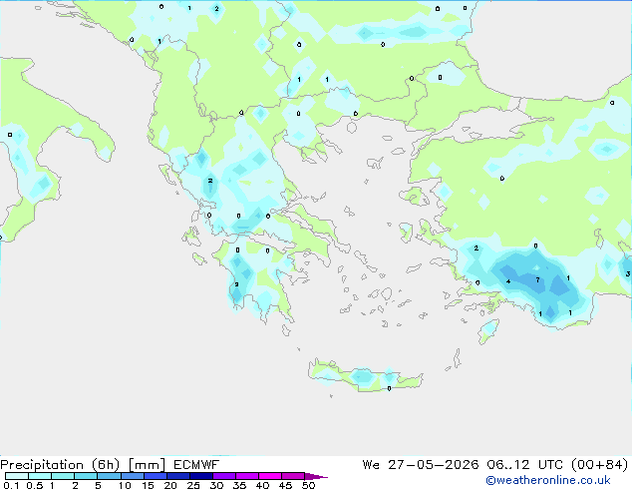632x489 pixels.
Task: Select the 45–50 mm legend swatch
Action: (293, 476)
